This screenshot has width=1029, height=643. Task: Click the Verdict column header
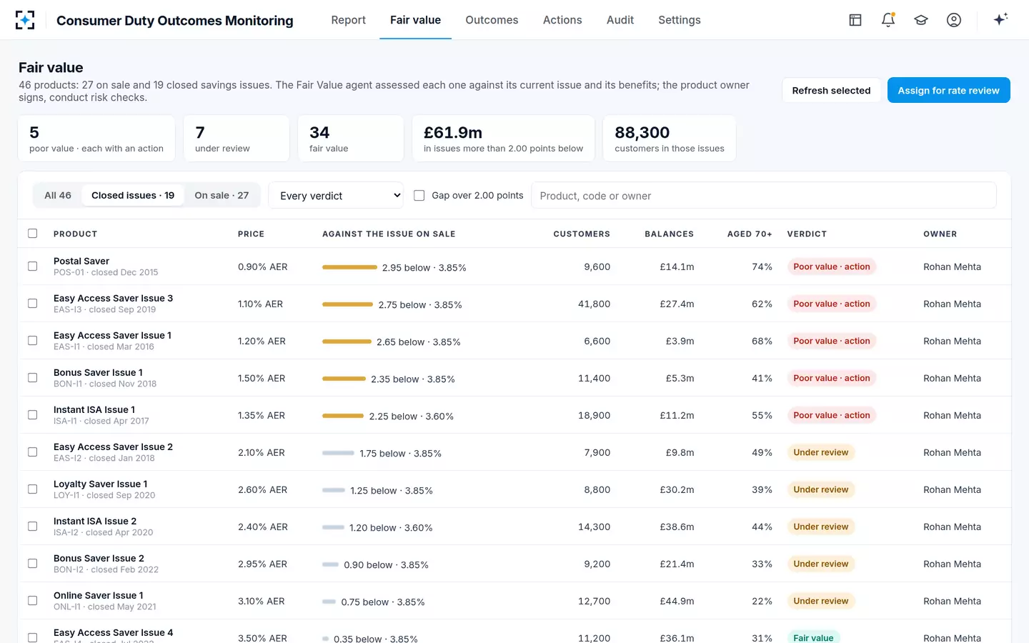coord(807,234)
